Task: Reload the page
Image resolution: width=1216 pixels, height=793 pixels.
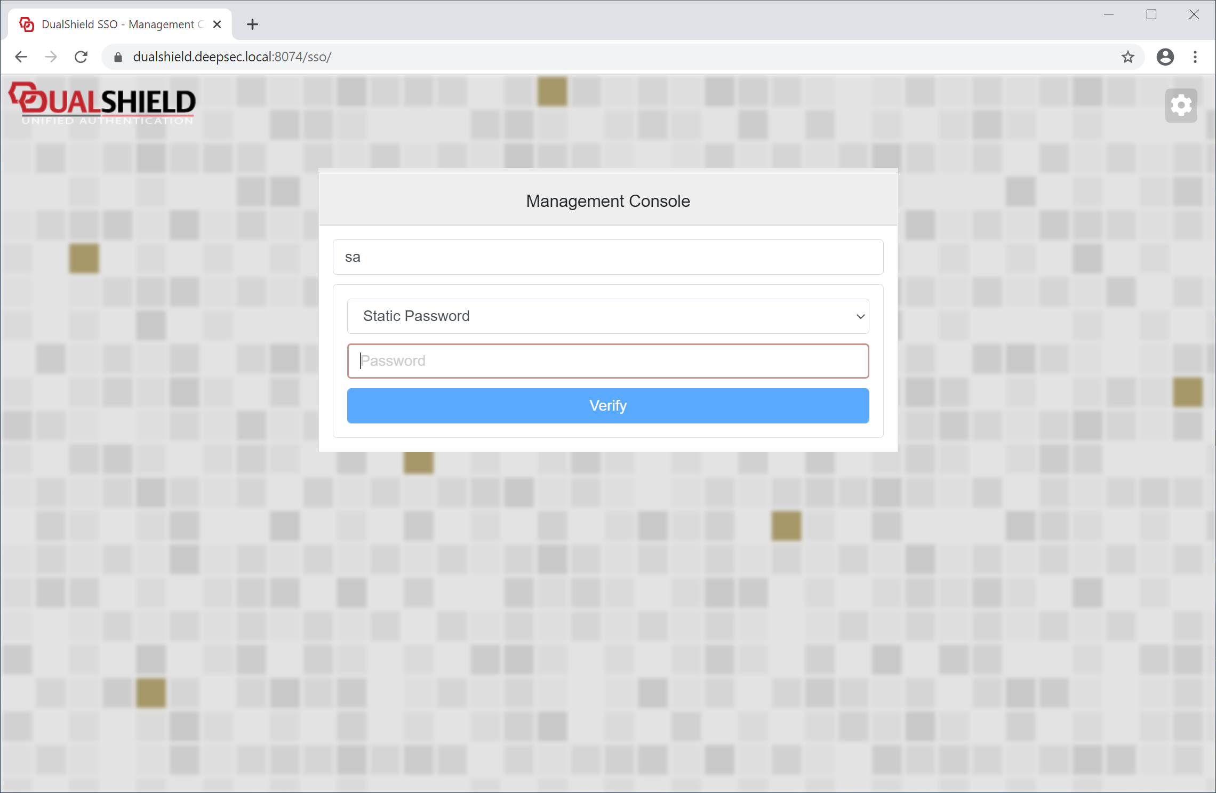Action: click(x=81, y=57)
